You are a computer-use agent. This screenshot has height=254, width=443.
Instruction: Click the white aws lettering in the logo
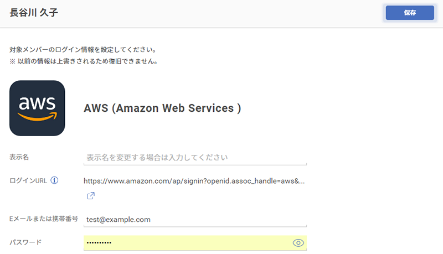(x=37, y=103)
